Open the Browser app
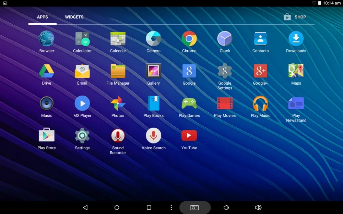 pyautogui.click(x=47, y=39)
